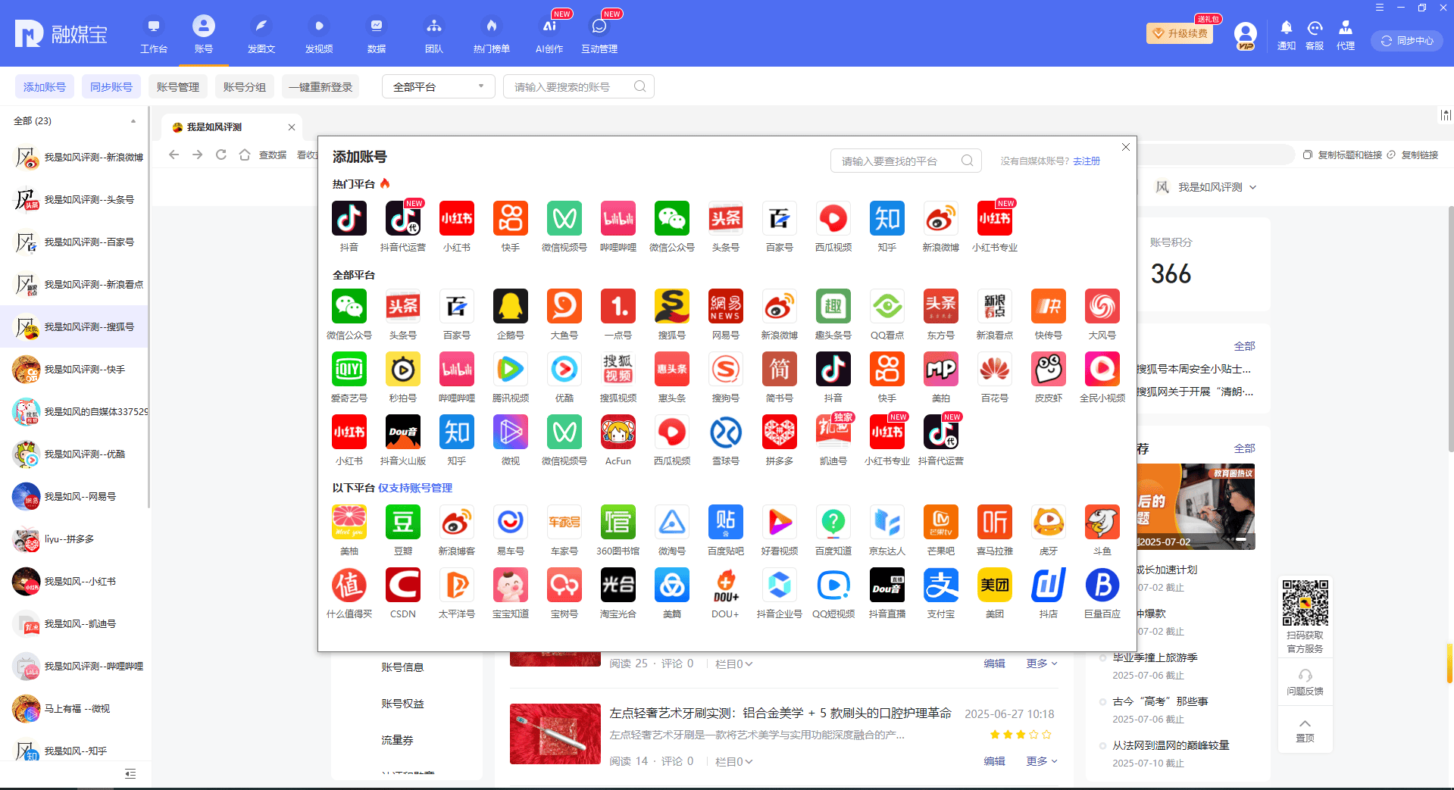This screenshot has width=1454, height=790.
Task: Open the 左点 toothbrush article thumbnail
Action: (555, 734)
